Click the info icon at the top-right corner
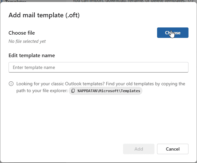 click(190, 1)
